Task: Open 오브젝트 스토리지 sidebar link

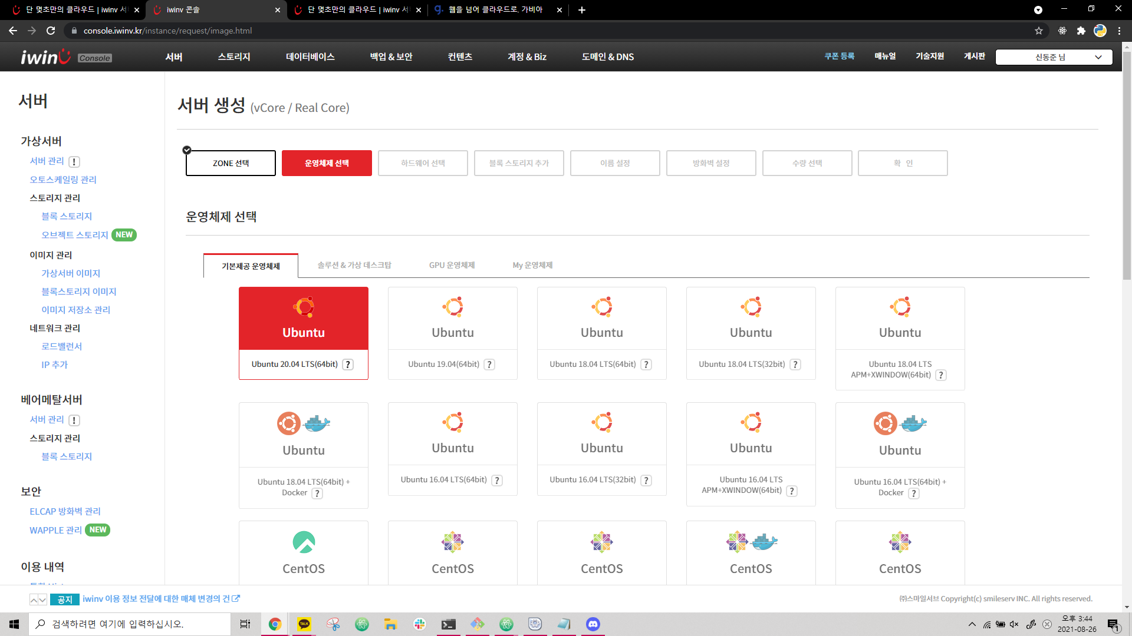Action: point(75,235)
